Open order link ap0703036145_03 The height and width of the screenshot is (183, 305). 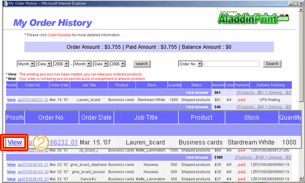click(33, 179)
